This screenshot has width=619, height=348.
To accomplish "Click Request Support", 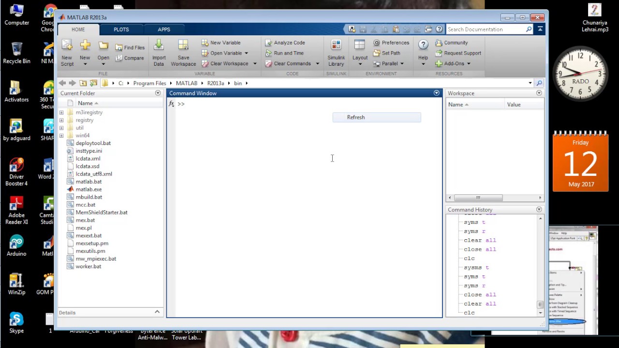I will pos(458,53).
